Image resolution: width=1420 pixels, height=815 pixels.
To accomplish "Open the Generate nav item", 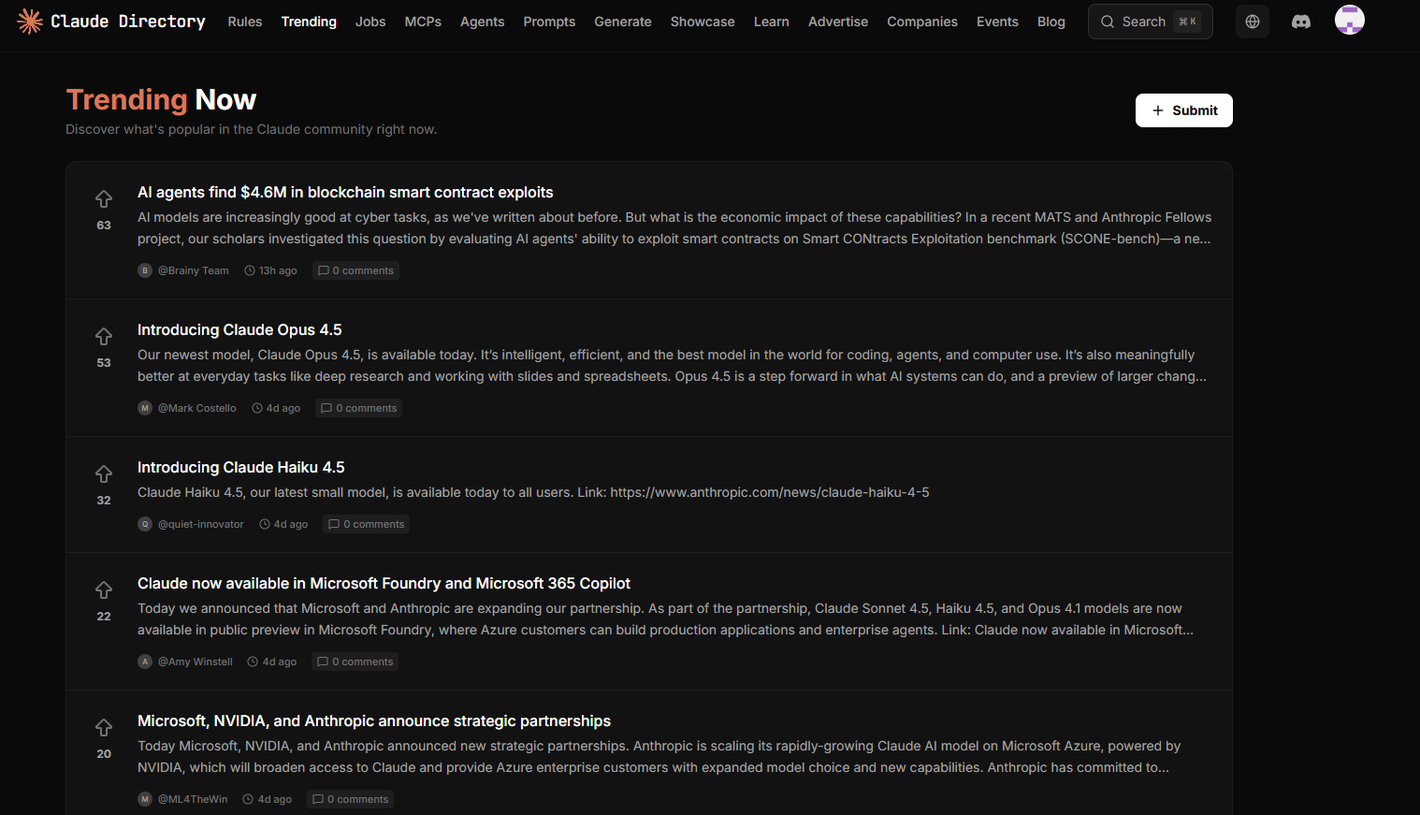I will point(623,22).
